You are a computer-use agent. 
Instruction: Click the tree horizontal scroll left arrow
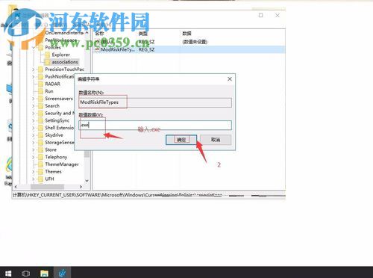coord(16,187)
